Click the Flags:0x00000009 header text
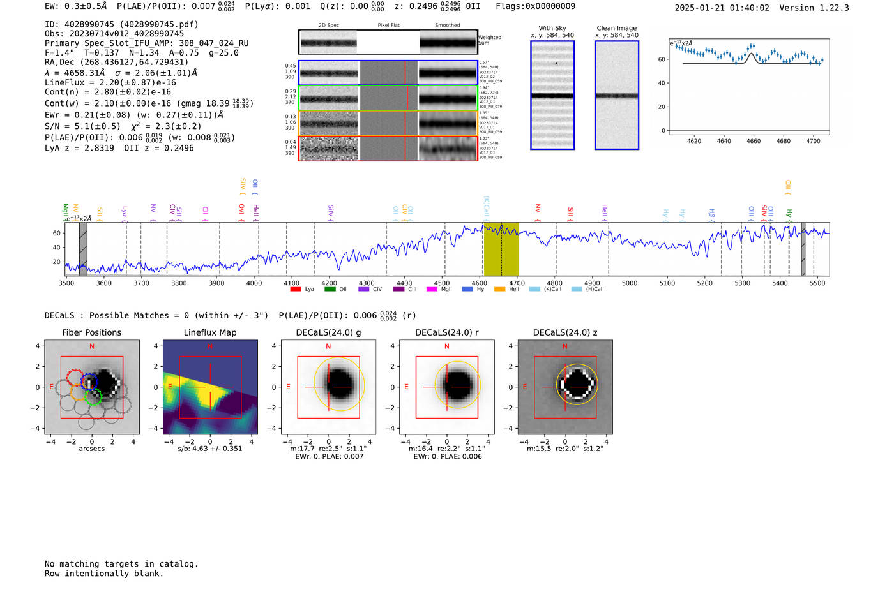The image size is (894, 608). point(535,6)
